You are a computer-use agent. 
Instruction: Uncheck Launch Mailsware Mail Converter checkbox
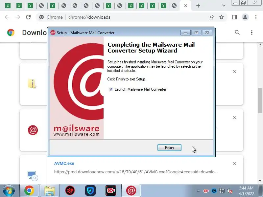[x=111, y=89]
